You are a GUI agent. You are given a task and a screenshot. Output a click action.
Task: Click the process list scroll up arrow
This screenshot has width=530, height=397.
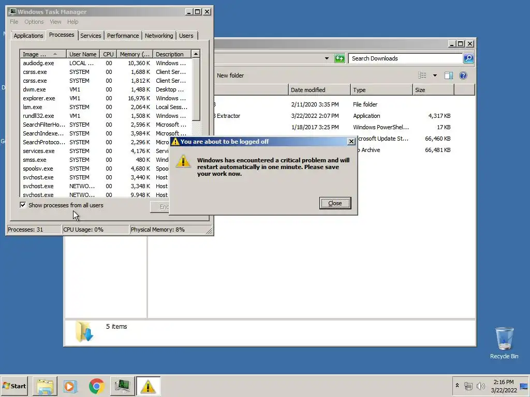[196, 54]
